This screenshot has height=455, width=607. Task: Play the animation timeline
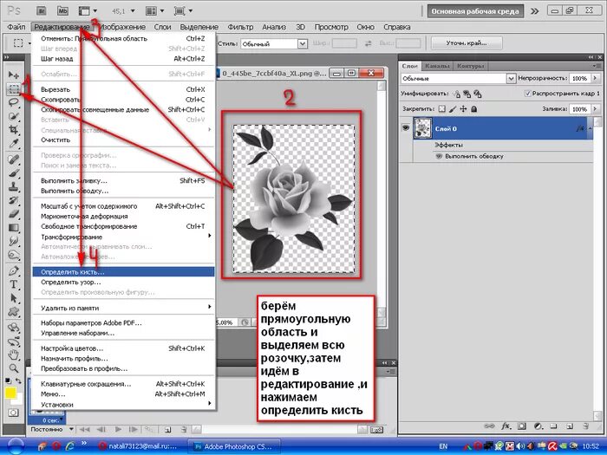118,429
